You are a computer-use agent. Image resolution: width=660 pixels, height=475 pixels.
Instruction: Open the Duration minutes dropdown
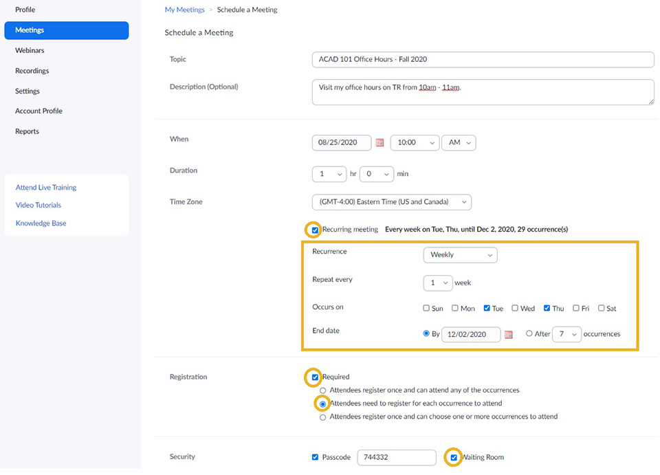pos(377,174)
